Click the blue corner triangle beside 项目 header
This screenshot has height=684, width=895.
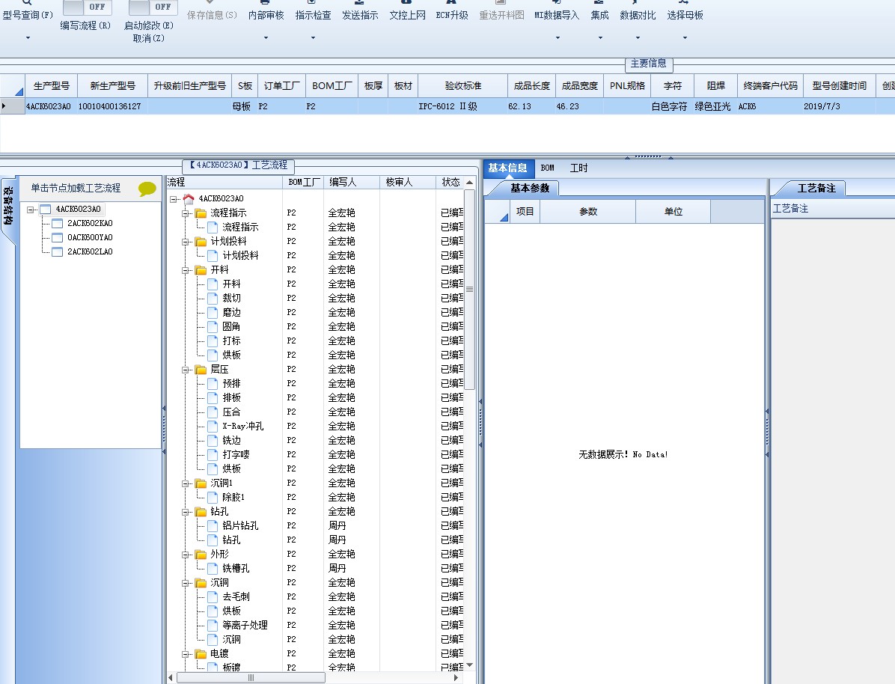[504, 217]
